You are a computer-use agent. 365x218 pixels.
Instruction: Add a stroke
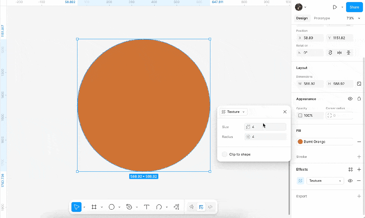click(359, 157)
